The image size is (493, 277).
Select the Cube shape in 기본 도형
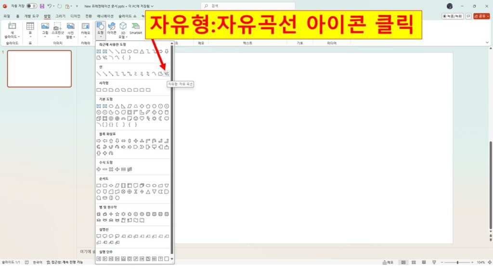[x=99, y=118]
